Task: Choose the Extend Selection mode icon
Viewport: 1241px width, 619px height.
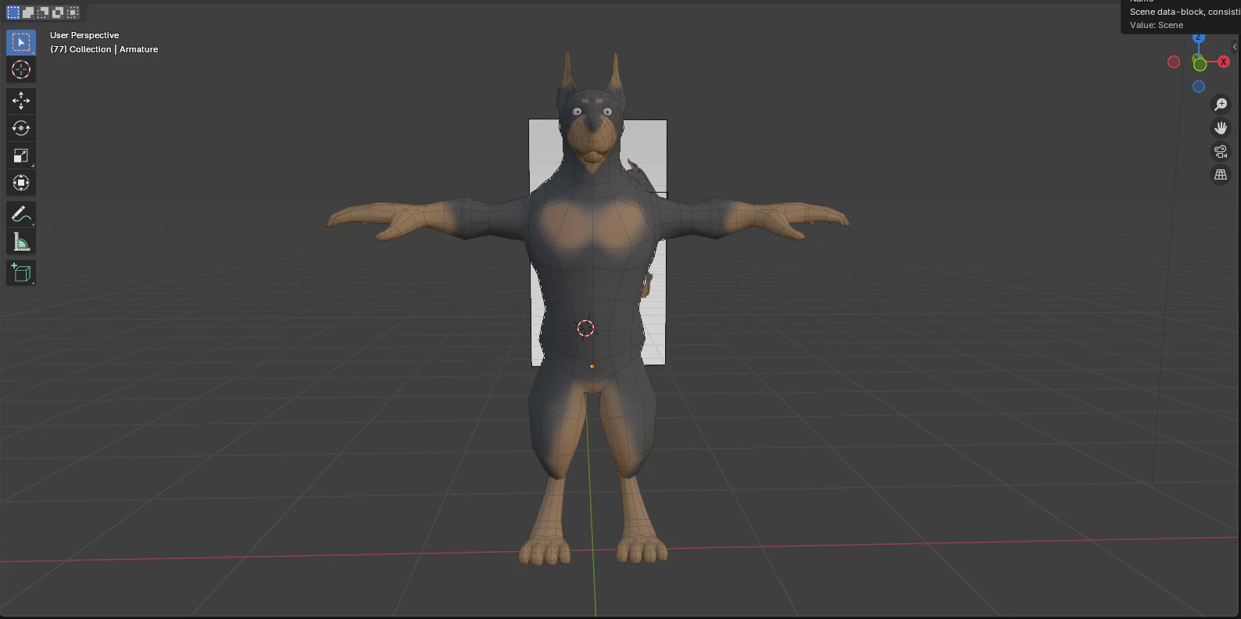Action: click(28, 12)
